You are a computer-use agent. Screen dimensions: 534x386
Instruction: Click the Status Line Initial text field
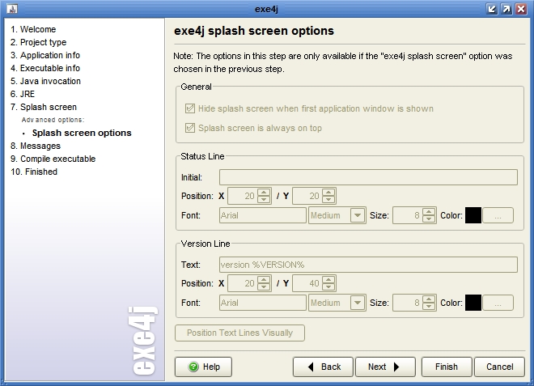pos(368,177)
